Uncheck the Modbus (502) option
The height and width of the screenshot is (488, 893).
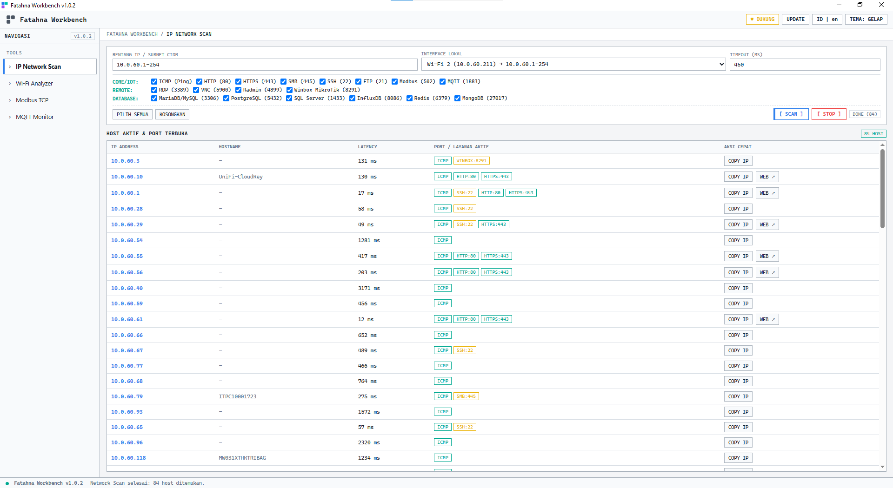[394, 81]
